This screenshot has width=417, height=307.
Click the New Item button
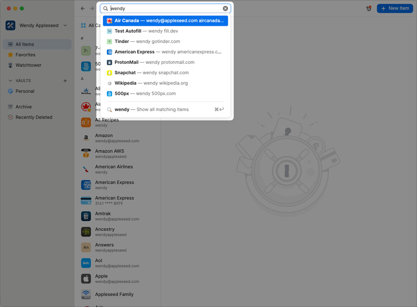pos(394,8)
